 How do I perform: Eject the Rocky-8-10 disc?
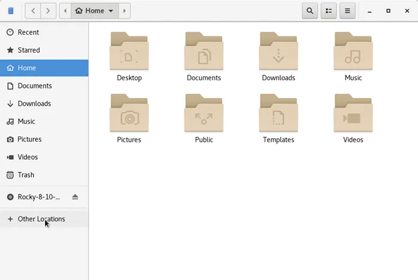(75, 197)
